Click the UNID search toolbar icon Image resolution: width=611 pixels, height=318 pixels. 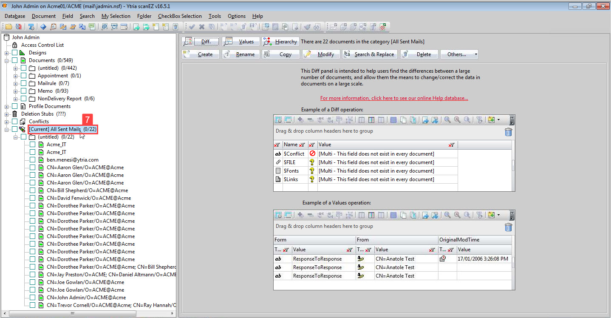coord(114,27)
